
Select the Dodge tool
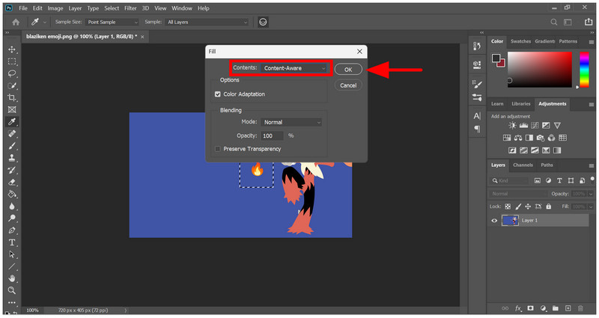[12, 218]
